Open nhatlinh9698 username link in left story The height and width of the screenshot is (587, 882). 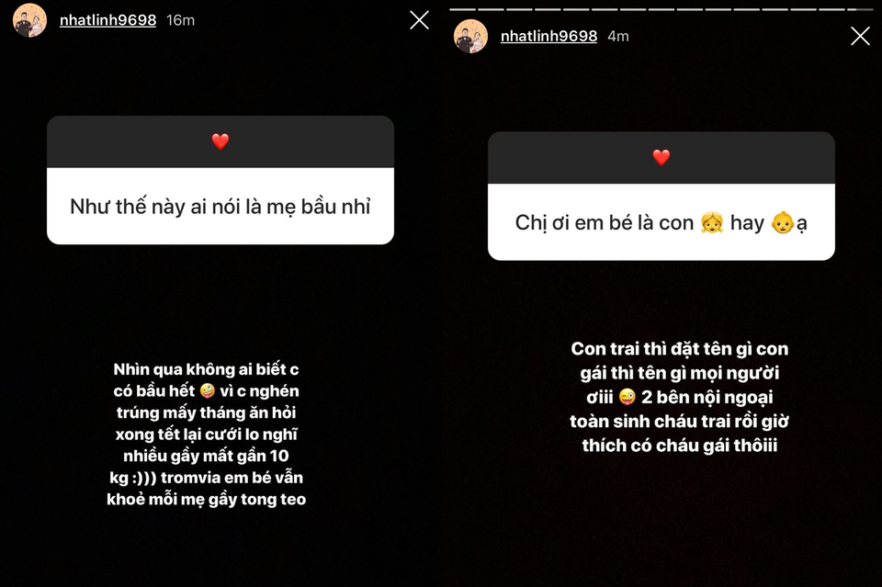coord(108,20)
